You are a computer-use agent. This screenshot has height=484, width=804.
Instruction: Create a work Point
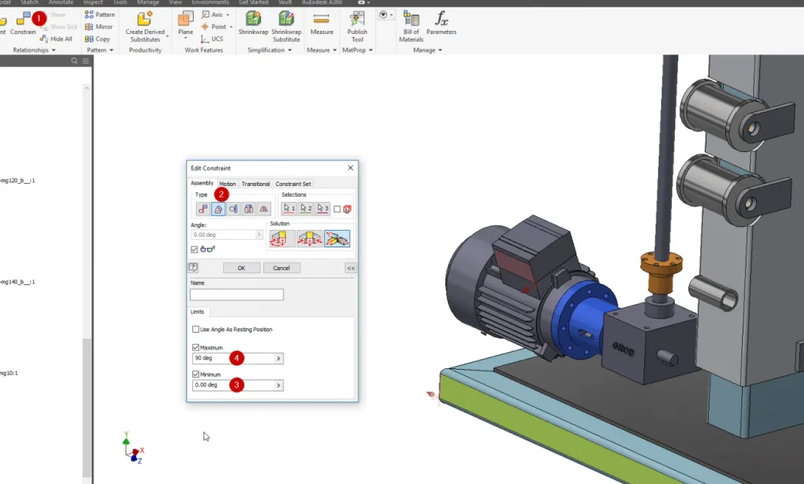(214, 26)
